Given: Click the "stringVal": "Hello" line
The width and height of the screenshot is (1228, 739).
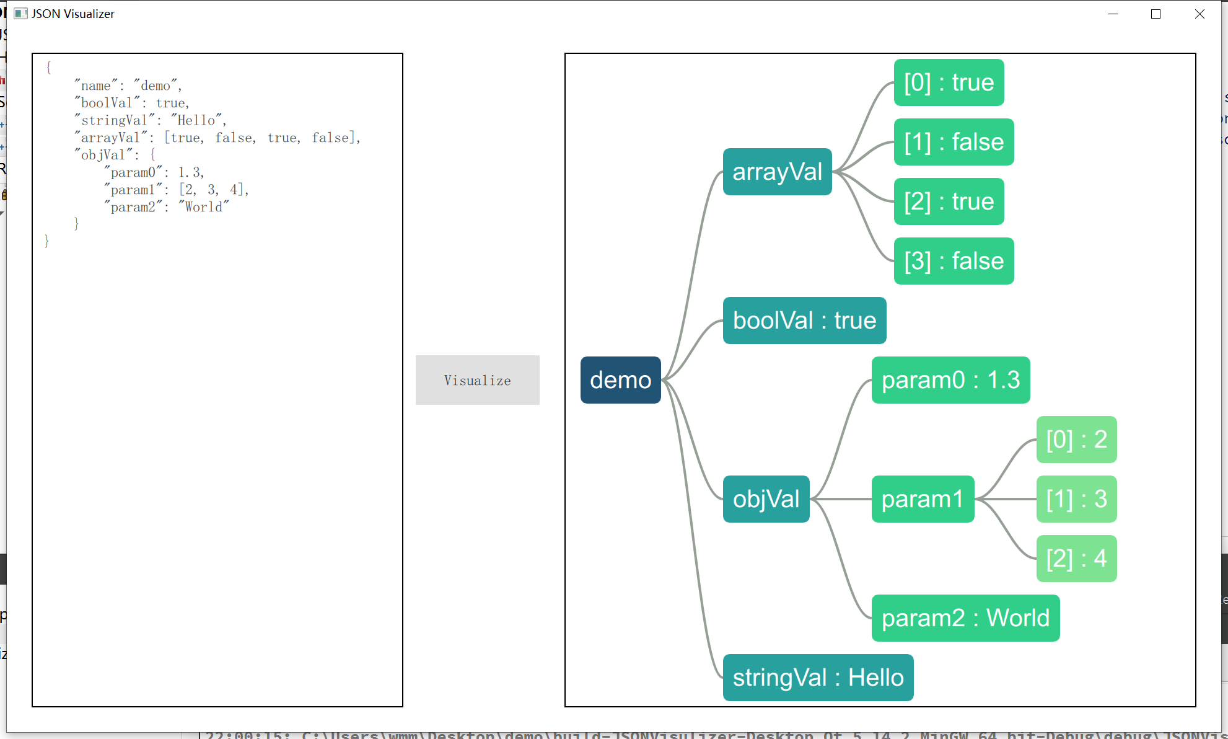Looking at the screenshot, I should point(150,120).
